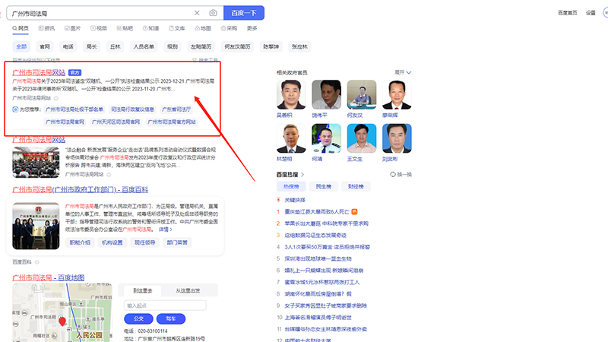608x342 pixels.
Task: Choose 驾车 driving directions
Action: [171, 318]
